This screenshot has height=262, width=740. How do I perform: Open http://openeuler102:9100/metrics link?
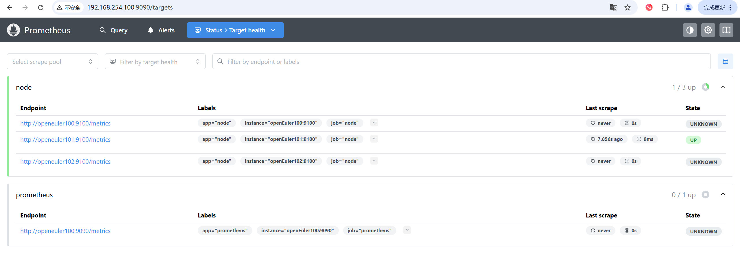(65, 162)
